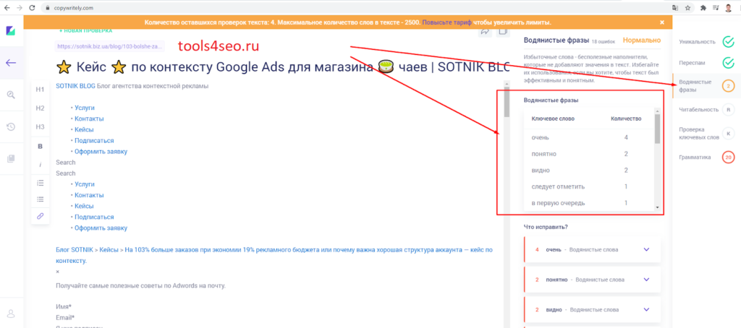The width and height of the screenshot is (741, 328).
Task: Open the Уникальность check tab
Action: [x=706, y=41]
